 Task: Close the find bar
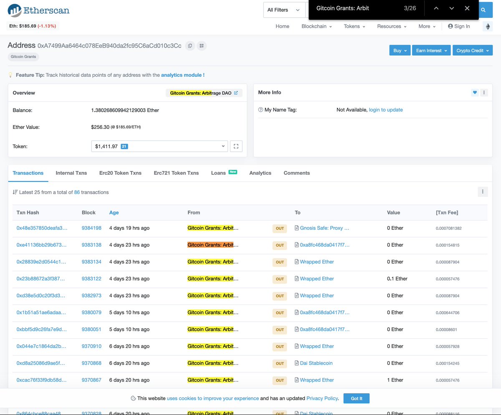tap(467, 8)
